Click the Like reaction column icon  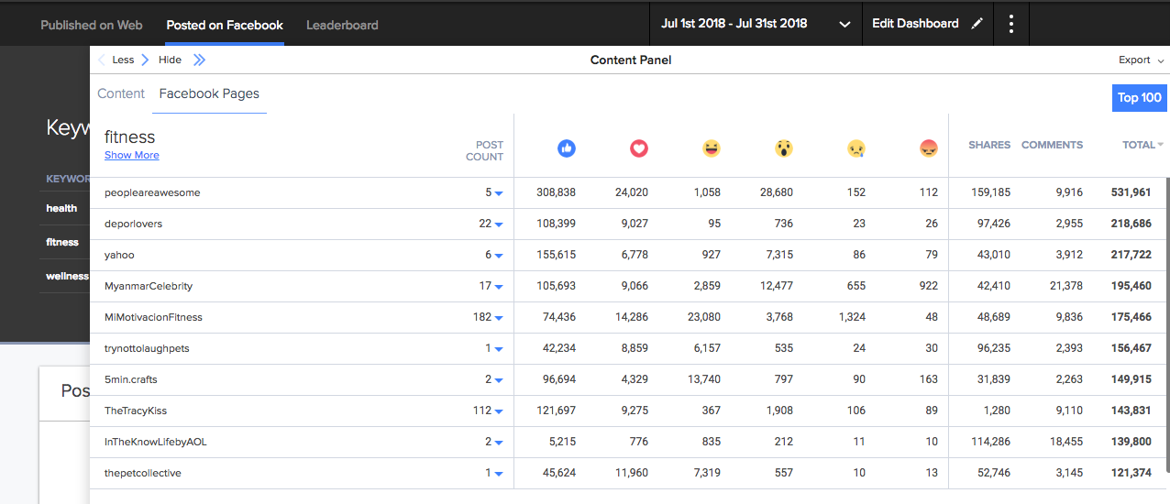click(567, 148)
